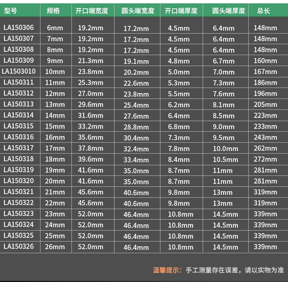This screenshot has width=288, height=282.
Task: Click the 10.0mm round-end thickness value
Action: (226, 148)
